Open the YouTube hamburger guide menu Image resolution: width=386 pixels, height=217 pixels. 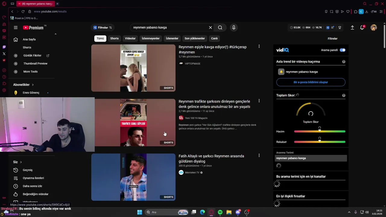click(x=16, y=27)
